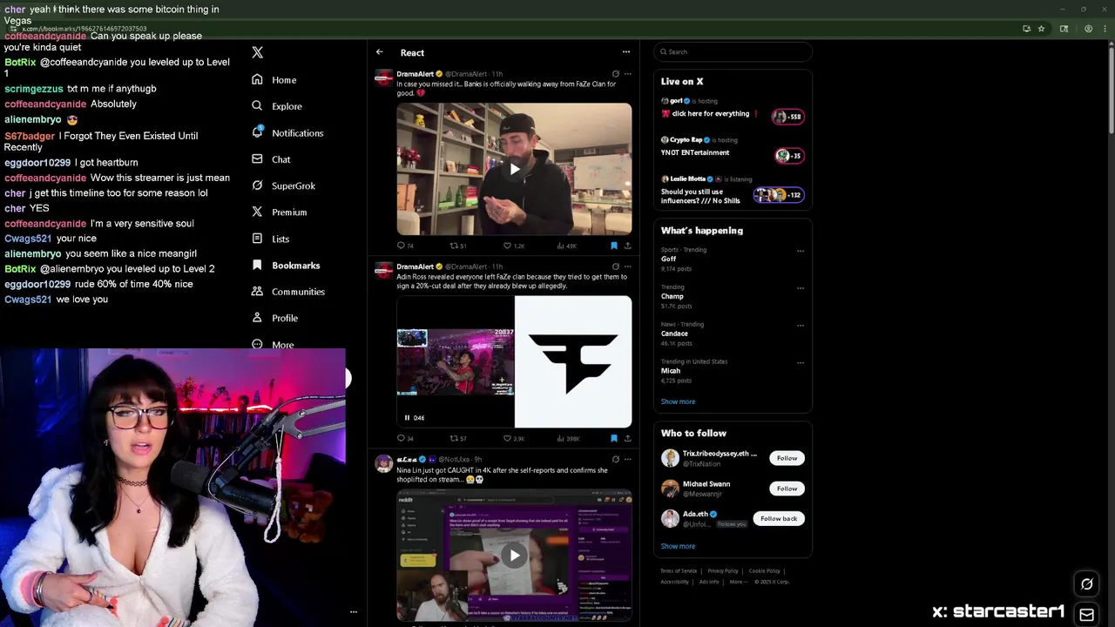Open more options on Nina Lin post

(627, 459)
